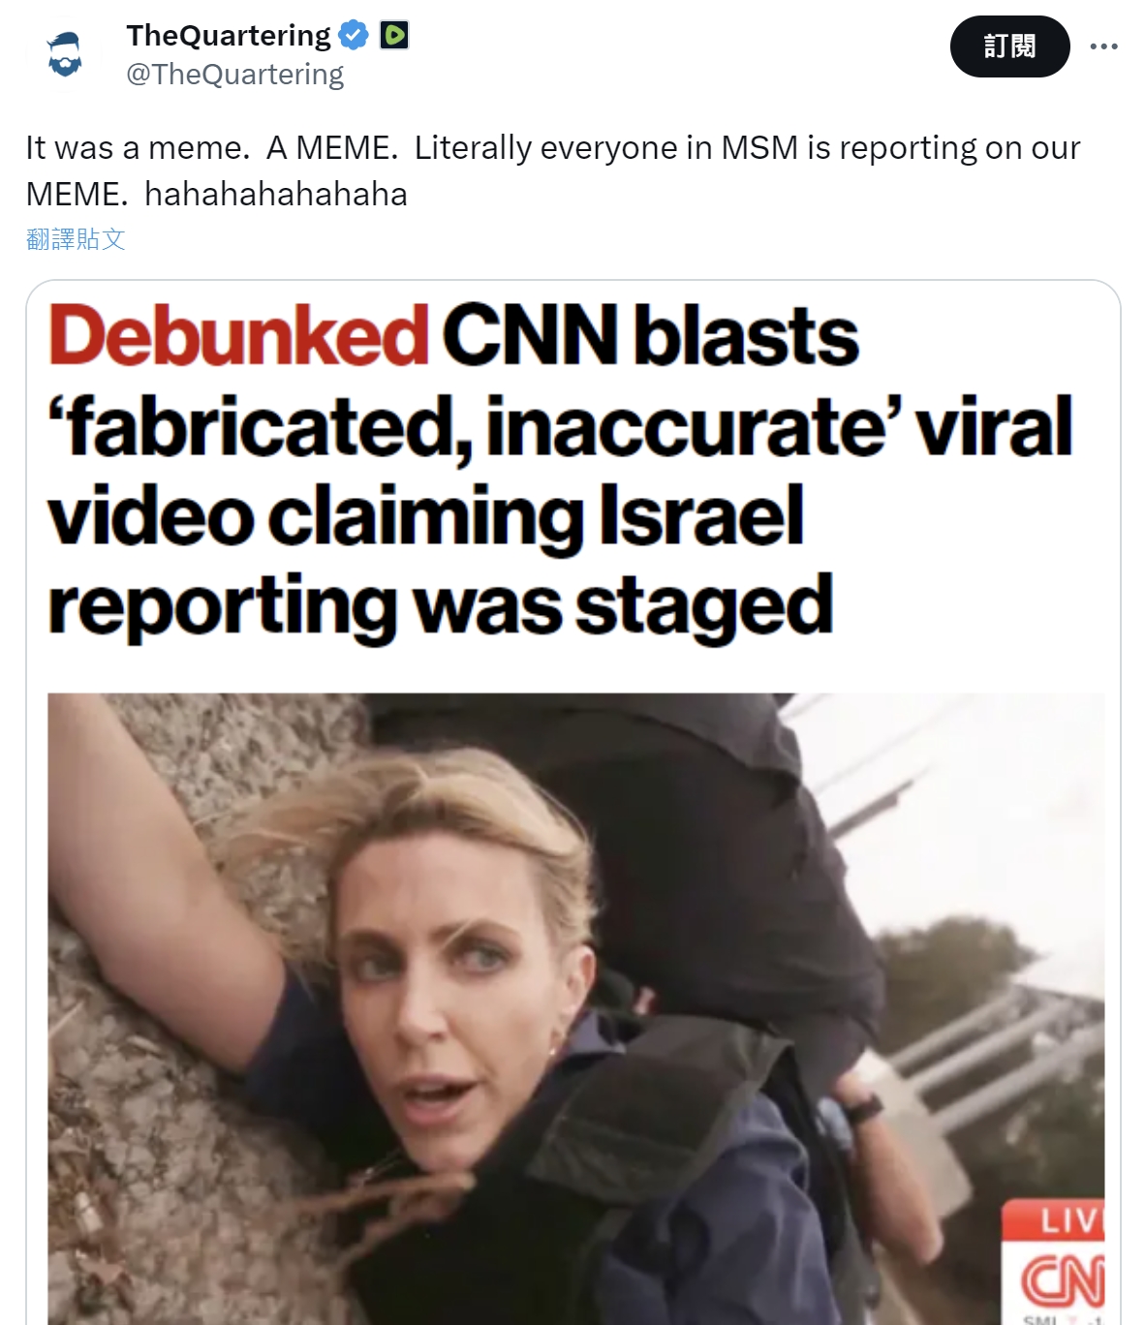Click the CNN logo in the image
The image size is (1145, 1325).
pyautogui.click(x=1062, y=1280)
